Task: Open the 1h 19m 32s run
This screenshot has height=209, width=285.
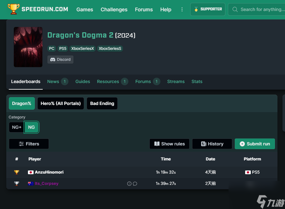Action: tap(166, 172)
